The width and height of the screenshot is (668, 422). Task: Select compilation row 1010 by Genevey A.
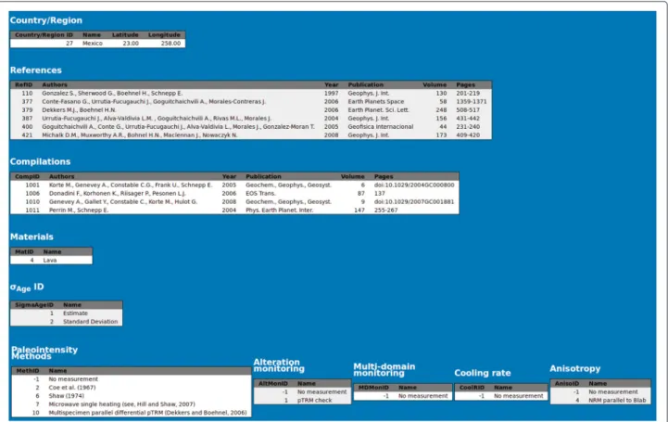[x=234, y=201]
